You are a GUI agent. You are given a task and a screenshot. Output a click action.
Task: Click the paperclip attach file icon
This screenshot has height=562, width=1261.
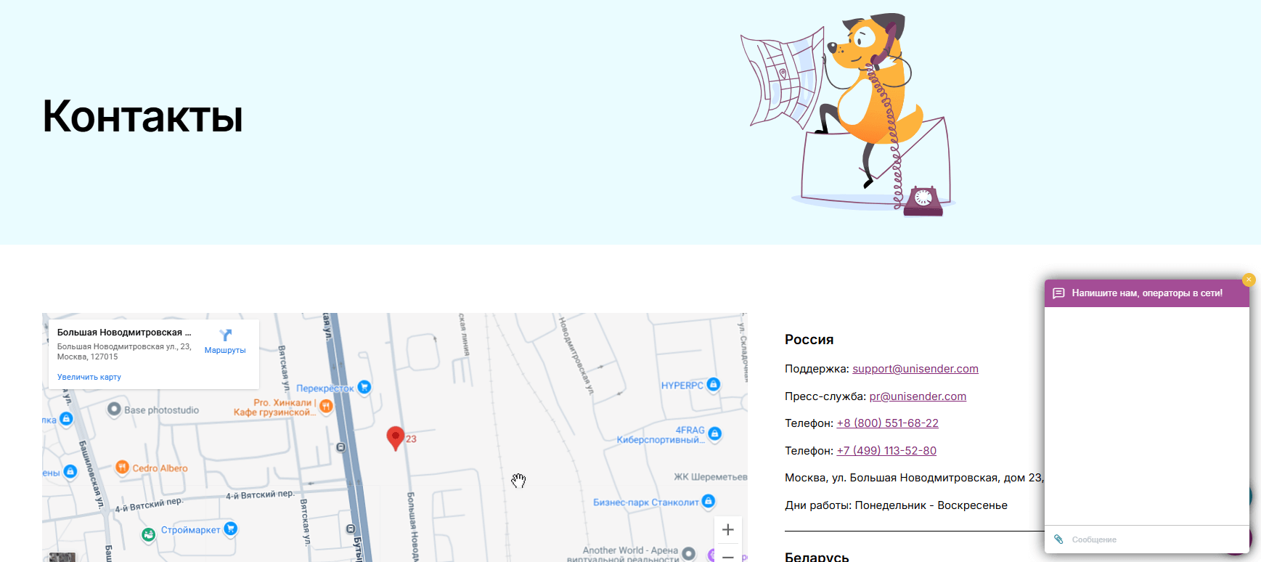(1058, 539)
